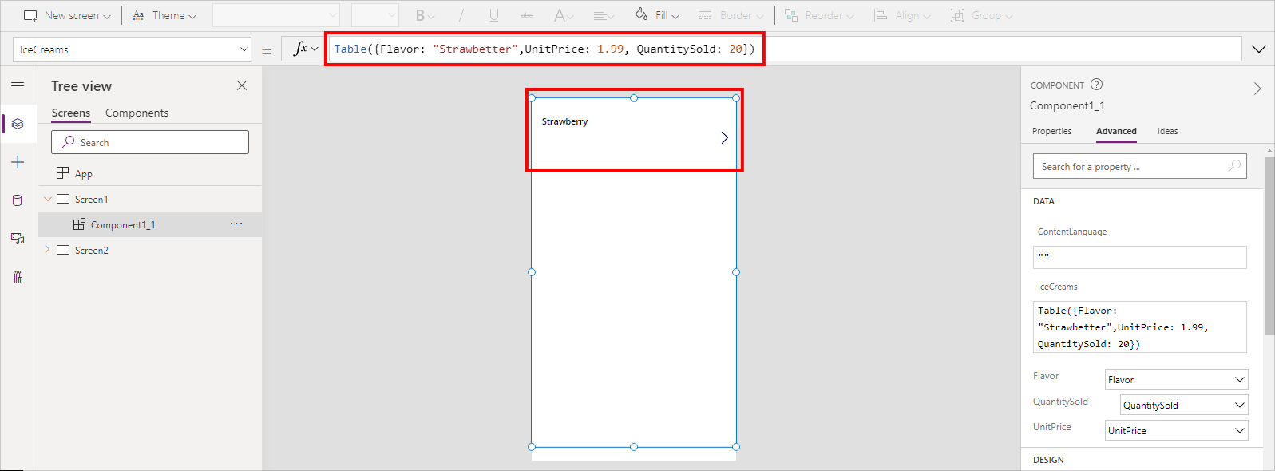1275x471 pixels.
Task: Open the IceCreams property selector dropdown
Action: [132, 49]
